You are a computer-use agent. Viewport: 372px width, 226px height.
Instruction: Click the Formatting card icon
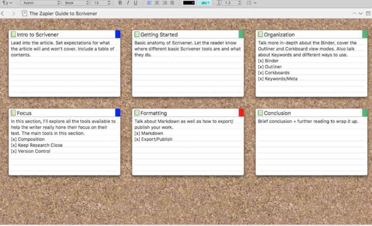137,113
